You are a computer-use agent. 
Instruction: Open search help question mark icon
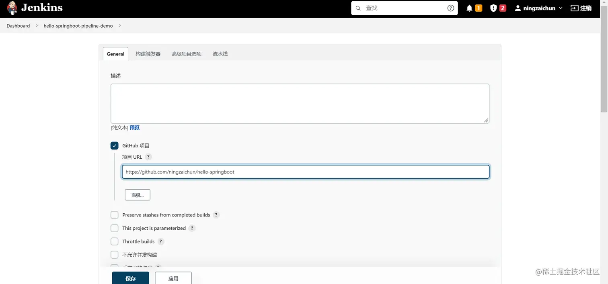coord(451,8)
